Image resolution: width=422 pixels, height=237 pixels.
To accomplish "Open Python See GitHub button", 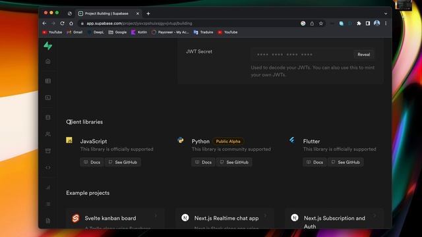I will click(234, 163).
